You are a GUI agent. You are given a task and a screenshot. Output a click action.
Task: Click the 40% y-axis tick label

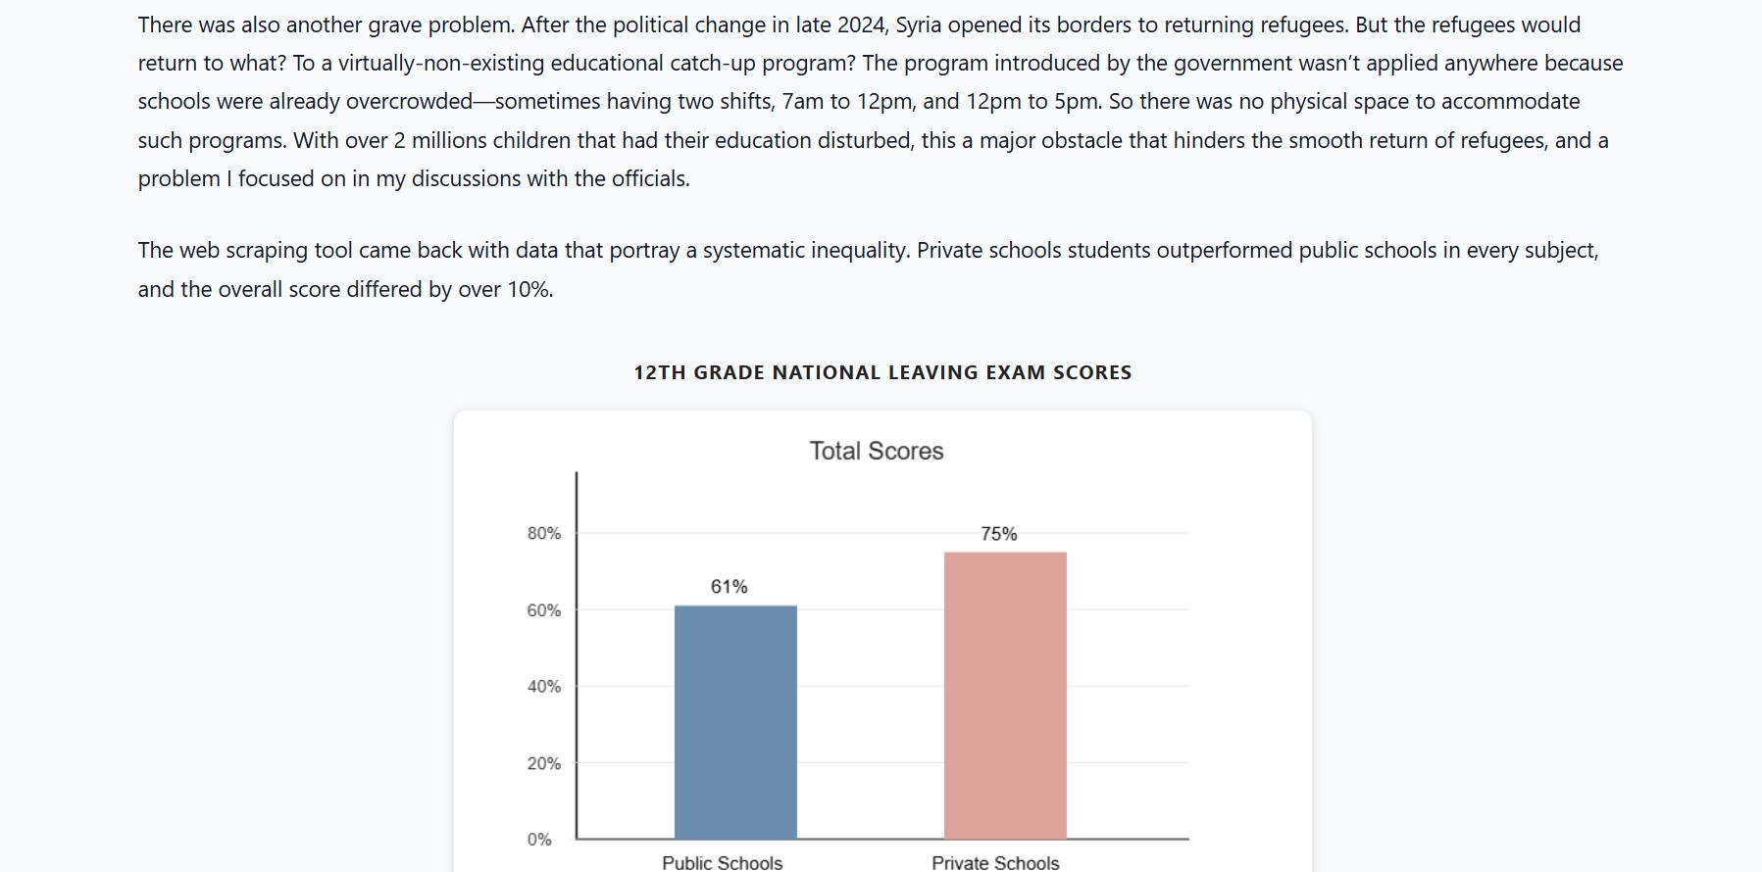click(x=544, y=687)
